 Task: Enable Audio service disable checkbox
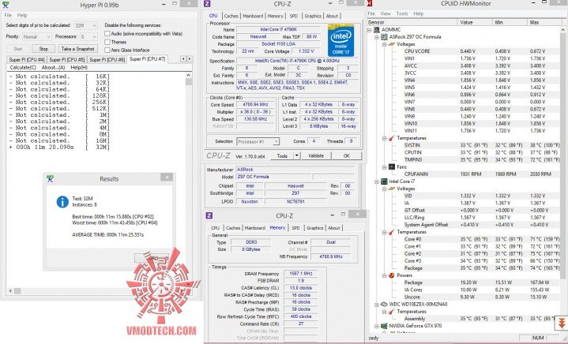pos(107,34)
